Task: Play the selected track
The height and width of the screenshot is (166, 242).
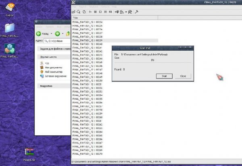Action: pyautogui.click(x=90, y=12)
